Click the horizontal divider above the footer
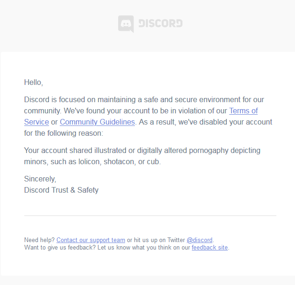Screen dimensions: 295x285 point(150,216)
